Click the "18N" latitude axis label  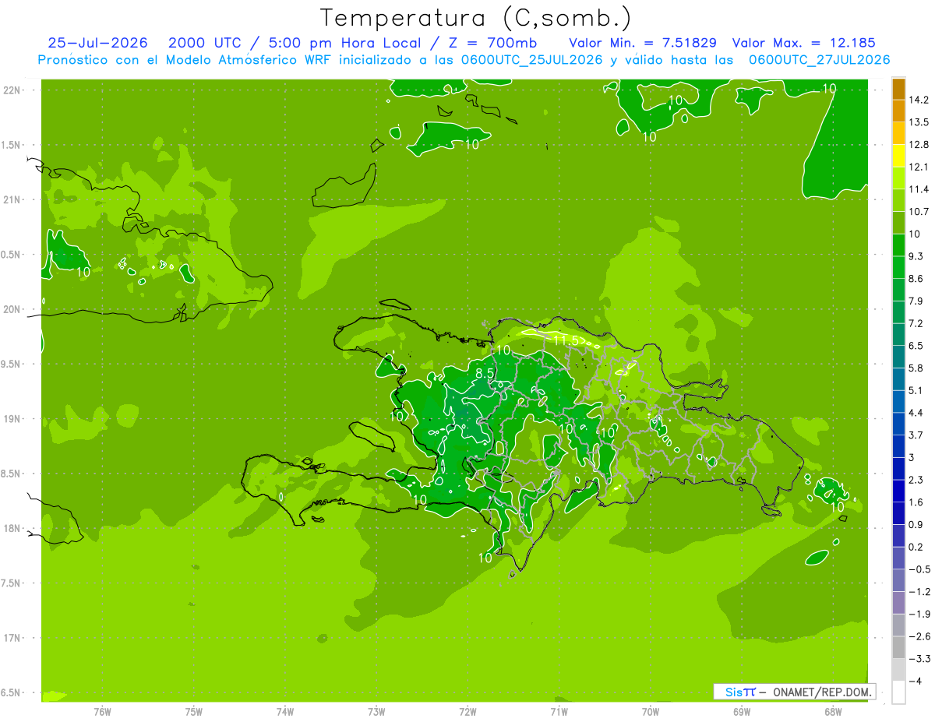pos(13,529)
